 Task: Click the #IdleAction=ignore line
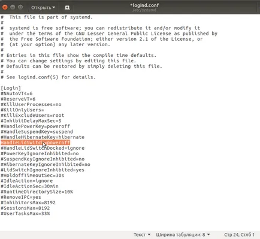pos(26,181)
